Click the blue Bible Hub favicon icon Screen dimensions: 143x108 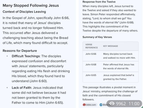(101, 105)
